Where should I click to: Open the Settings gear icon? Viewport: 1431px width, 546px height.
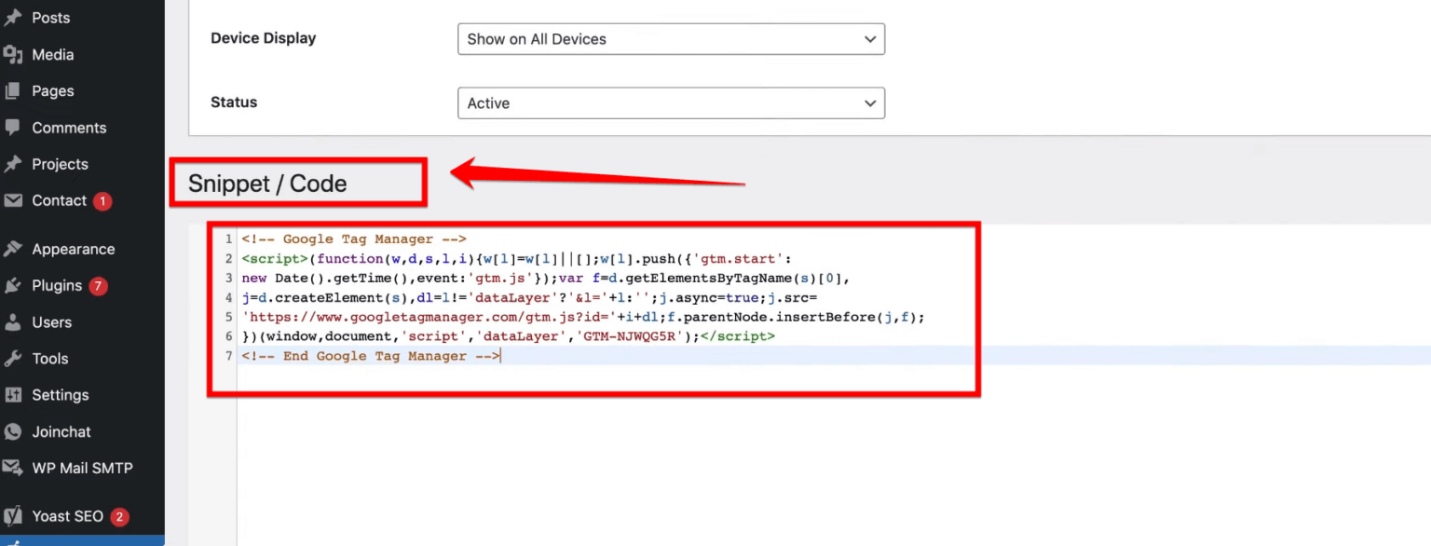[x=14, y=394]
